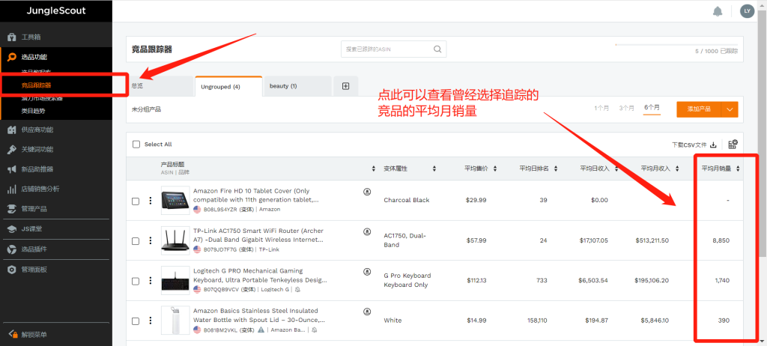This screenshot has height=346, width=767.
Task: Open dropdown arrow beside 添加产品
Action: coord(730,109)
